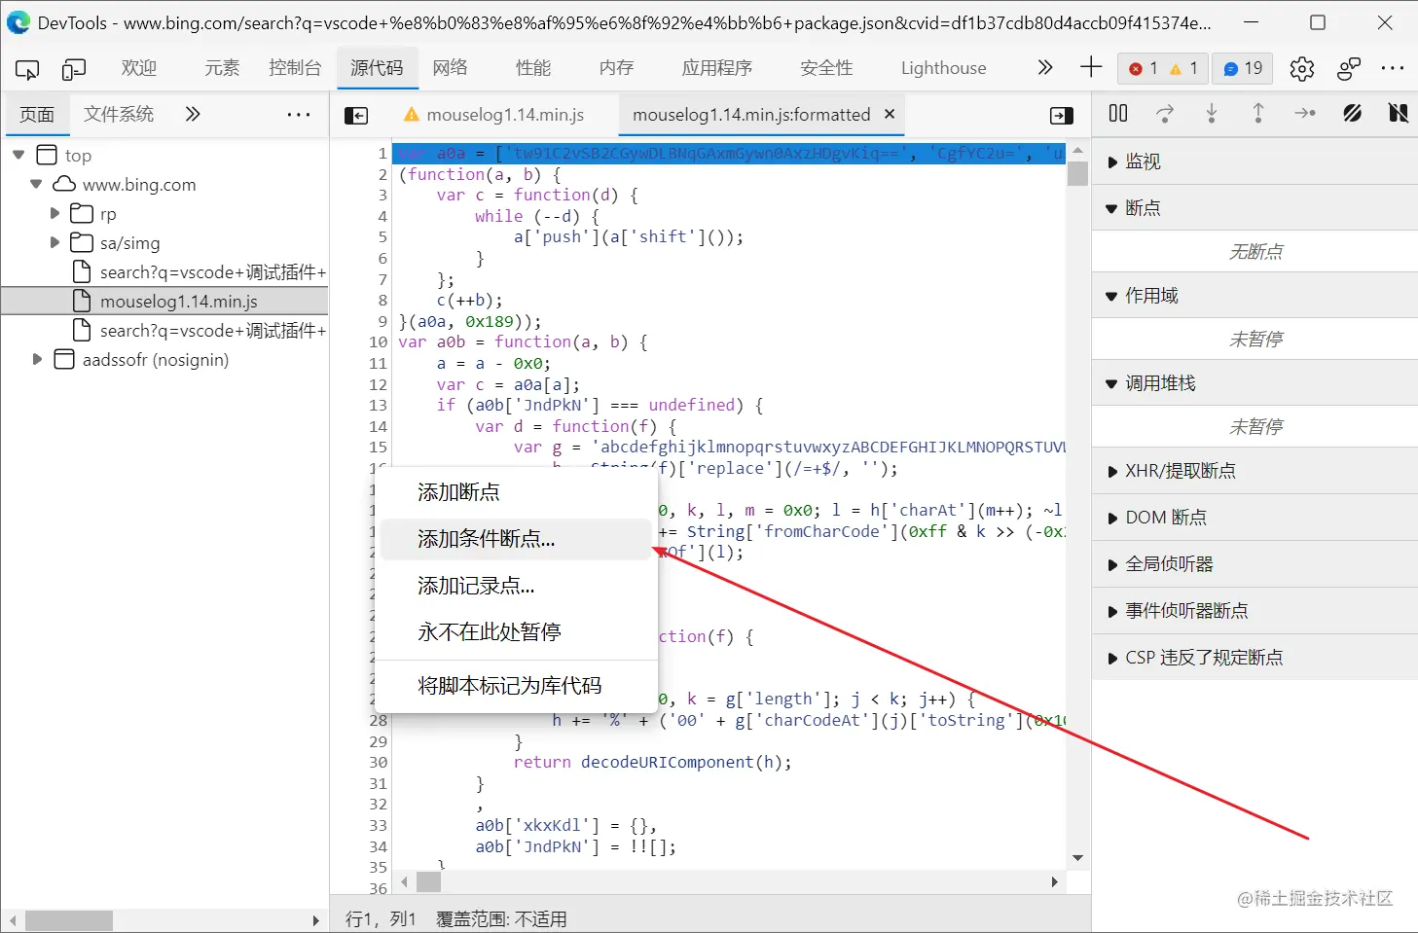Viewport: 1418px width, 933px height.
Task: Choose 添加条件断点... from the context menu
Action: coord(515,539)
